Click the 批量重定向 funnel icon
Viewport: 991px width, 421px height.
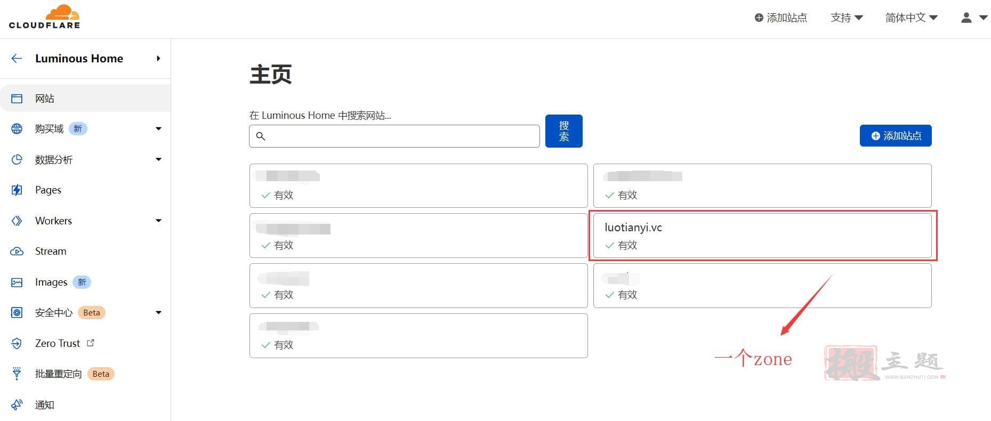pos(17,374)
